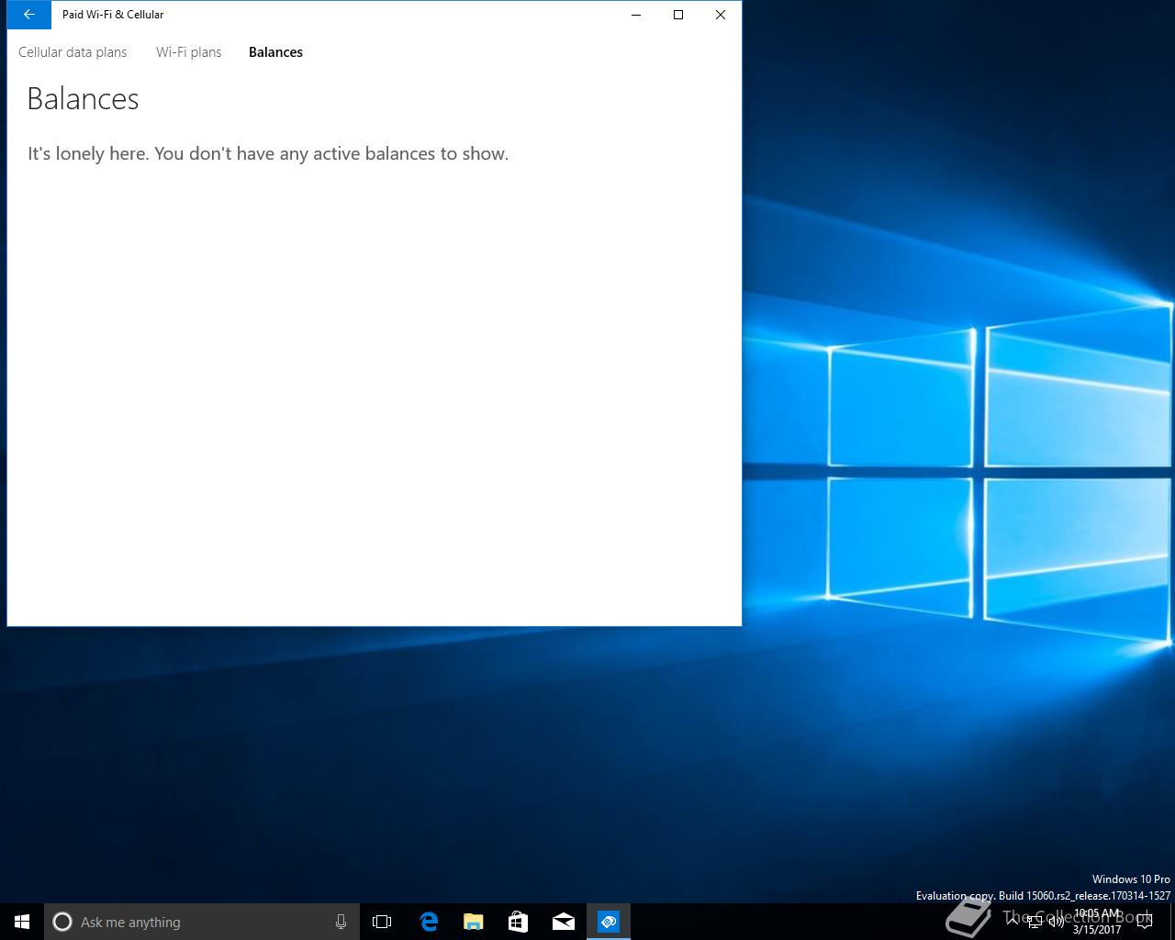Select the Balances tab

275,52
